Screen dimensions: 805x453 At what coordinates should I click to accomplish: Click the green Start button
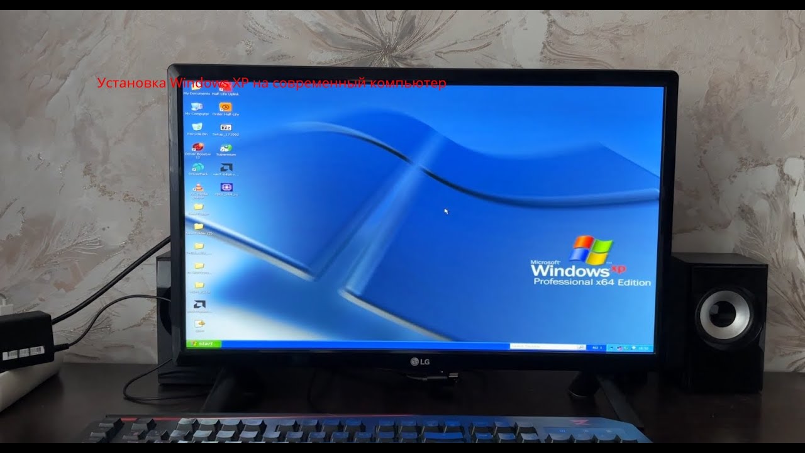tap(204, 344)
